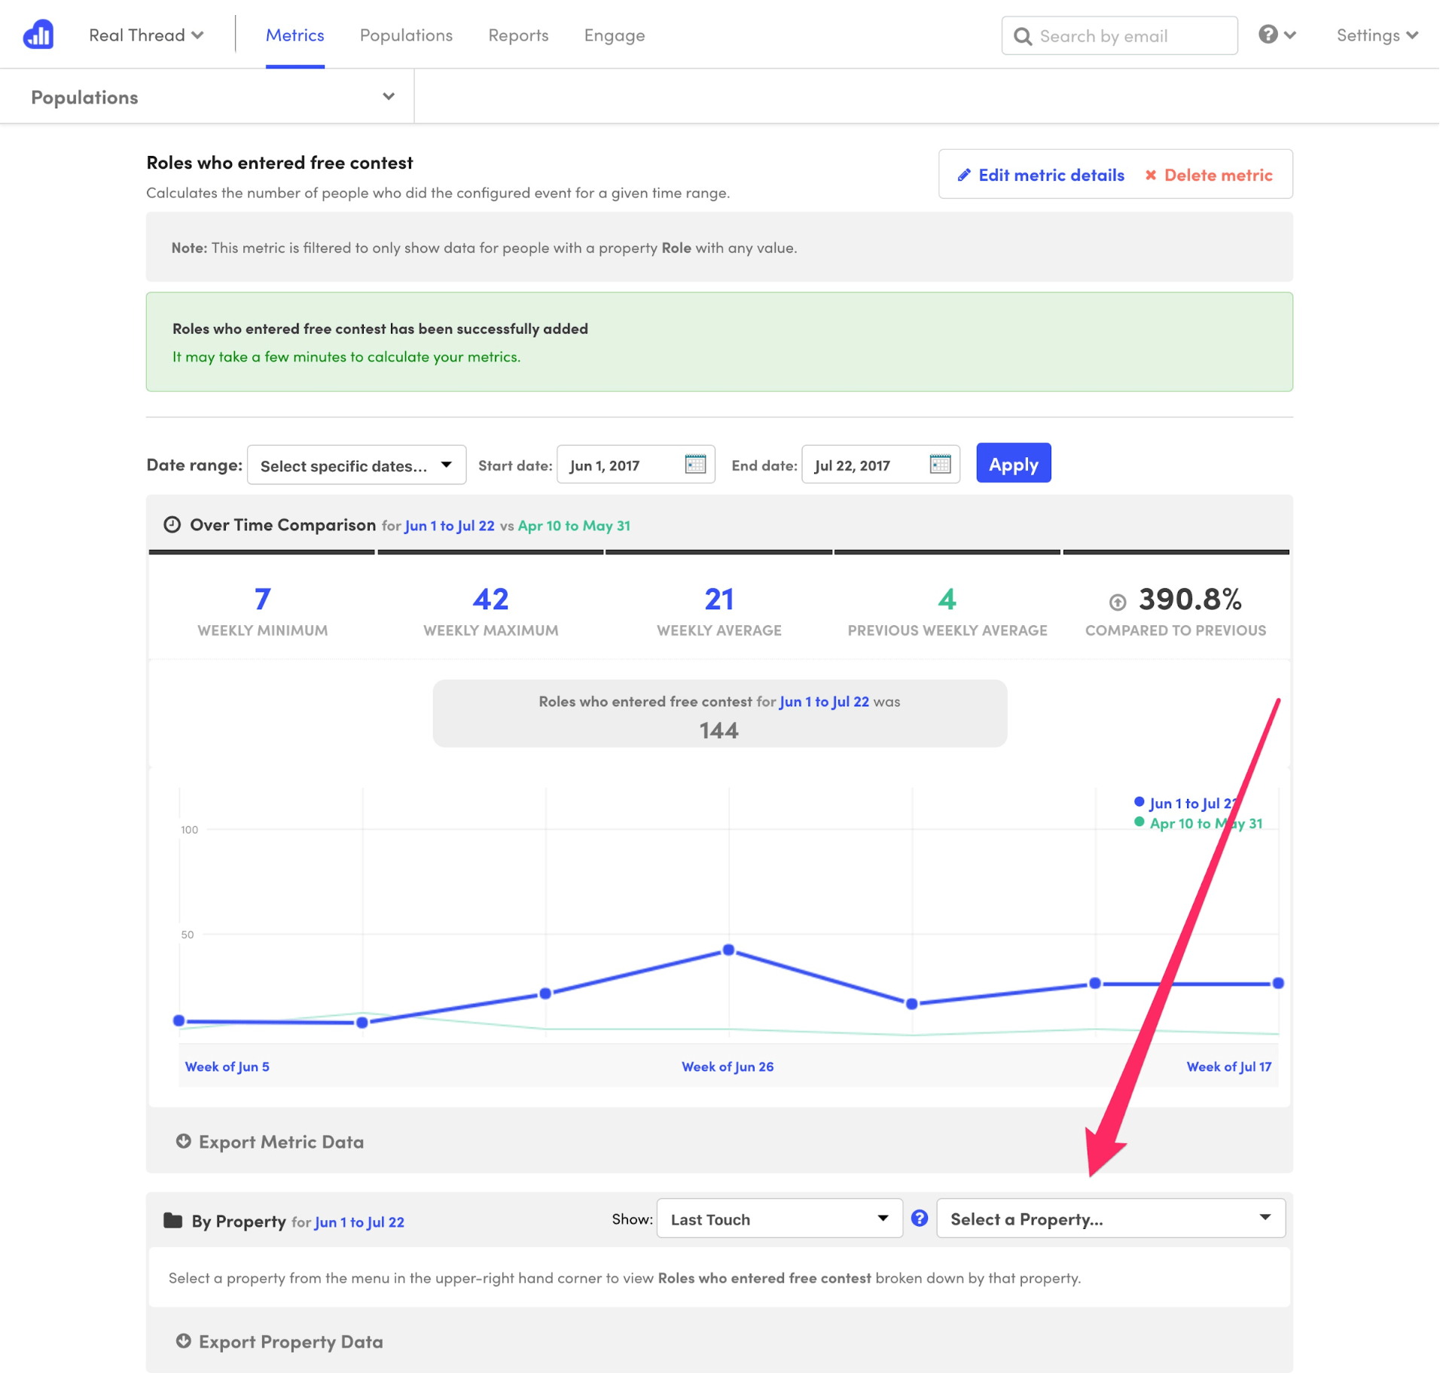Click the download icon beside Export Property Data

tap(183, 1341)
